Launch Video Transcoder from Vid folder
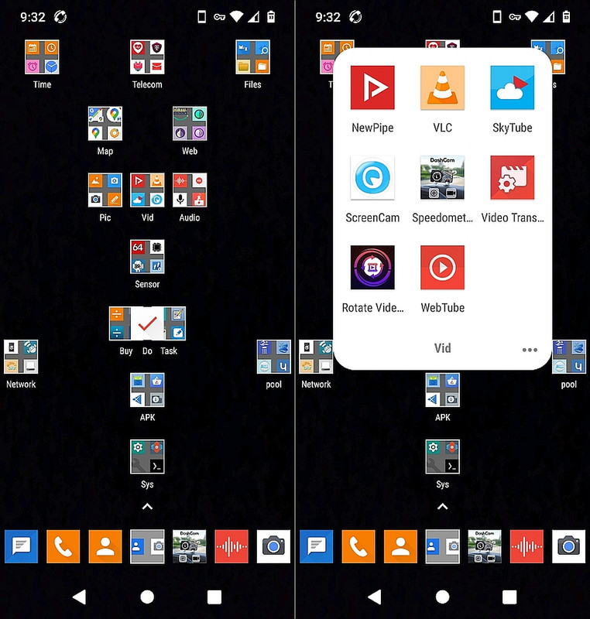This screenshot has height=619, width=590. [x=513, y=178]
